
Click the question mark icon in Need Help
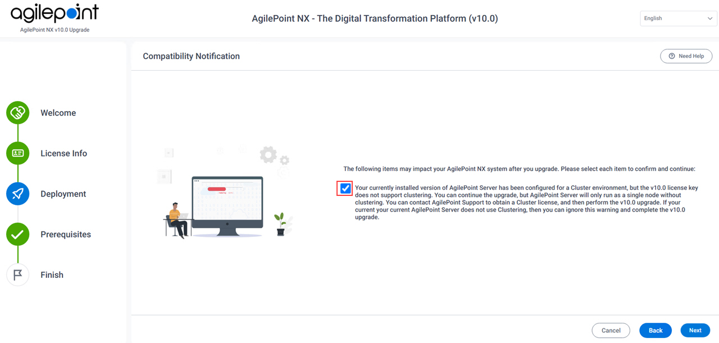point(672,56)
